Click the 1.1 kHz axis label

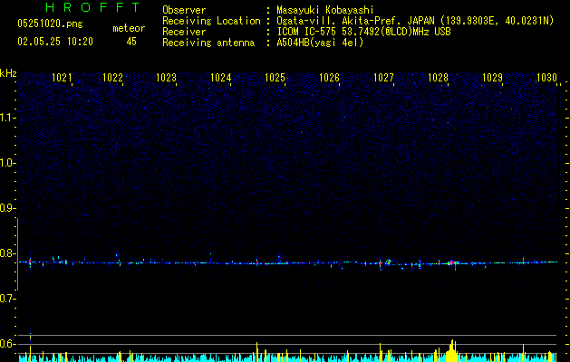(x=7, y=118)
